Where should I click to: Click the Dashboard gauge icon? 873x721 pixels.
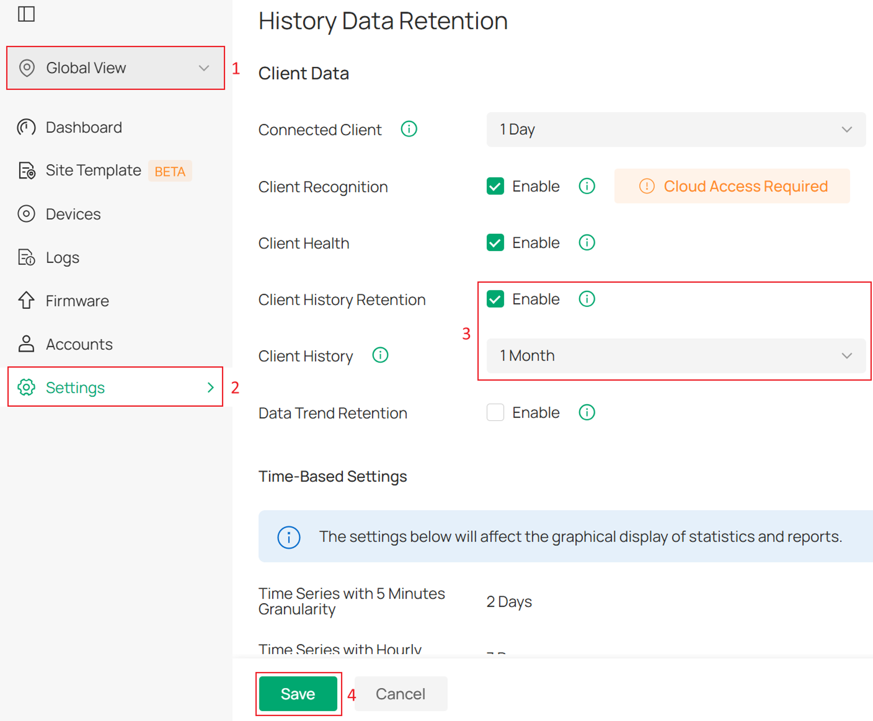tap(26, 127)
